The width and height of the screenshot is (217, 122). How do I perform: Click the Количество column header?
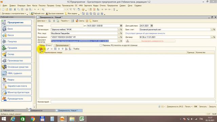tap(205, 53)
